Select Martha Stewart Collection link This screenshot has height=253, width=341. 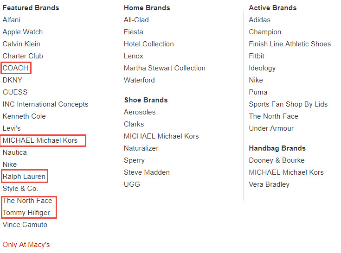165,68
